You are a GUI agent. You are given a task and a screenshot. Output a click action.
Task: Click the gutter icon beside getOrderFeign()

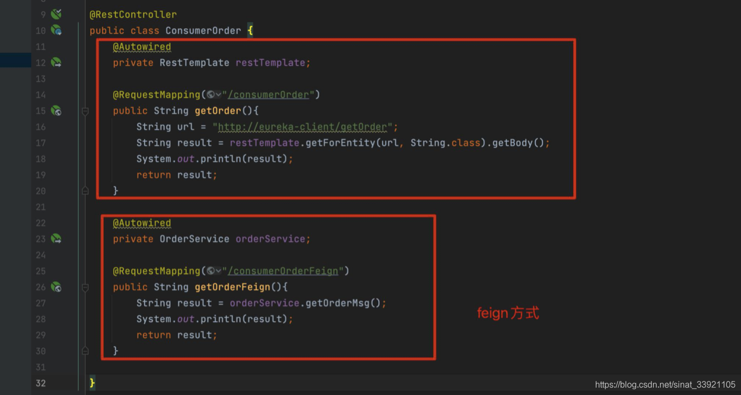pos(56,287)
